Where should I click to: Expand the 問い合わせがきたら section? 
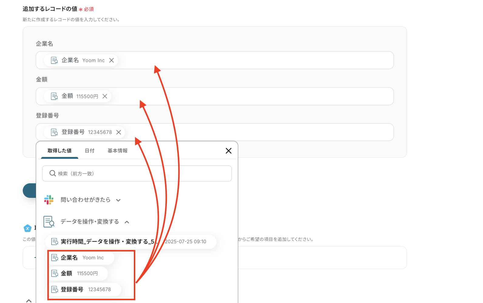coord(118,200)
